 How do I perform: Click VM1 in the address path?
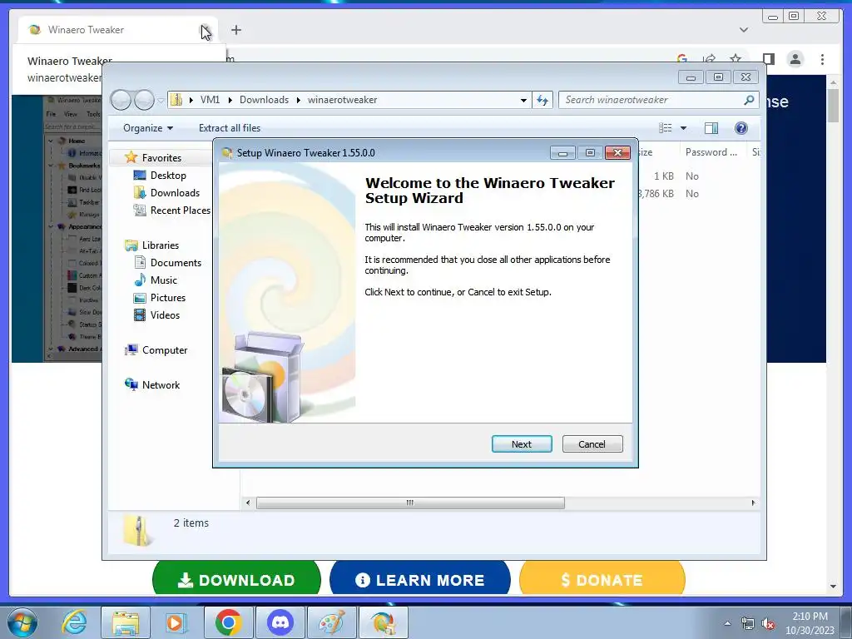(x=210, y=100)
